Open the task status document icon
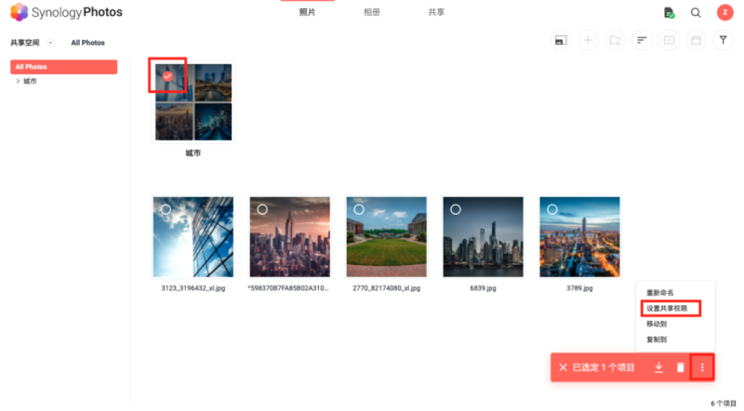Image resolution: width=744 pixels, height=411 pixels. click(x=669, y=13)
